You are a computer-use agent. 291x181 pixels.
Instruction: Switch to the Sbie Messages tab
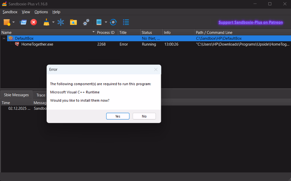point(16,95)
